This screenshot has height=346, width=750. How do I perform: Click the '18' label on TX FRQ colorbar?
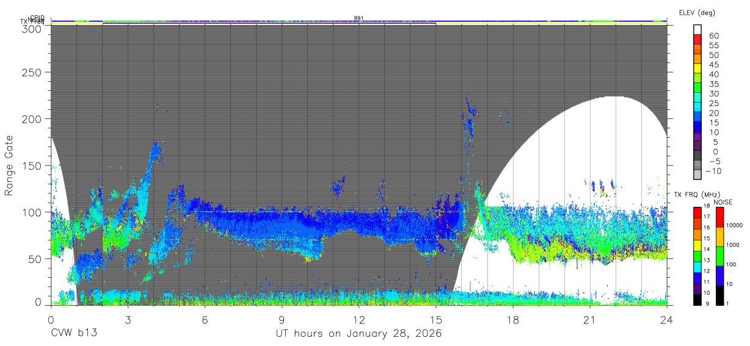[707, 206]
